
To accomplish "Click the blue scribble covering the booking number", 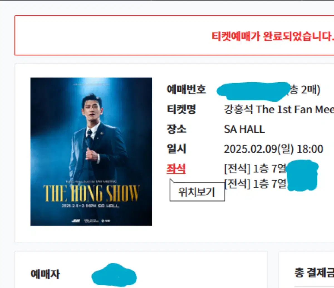I will (253, 91).
